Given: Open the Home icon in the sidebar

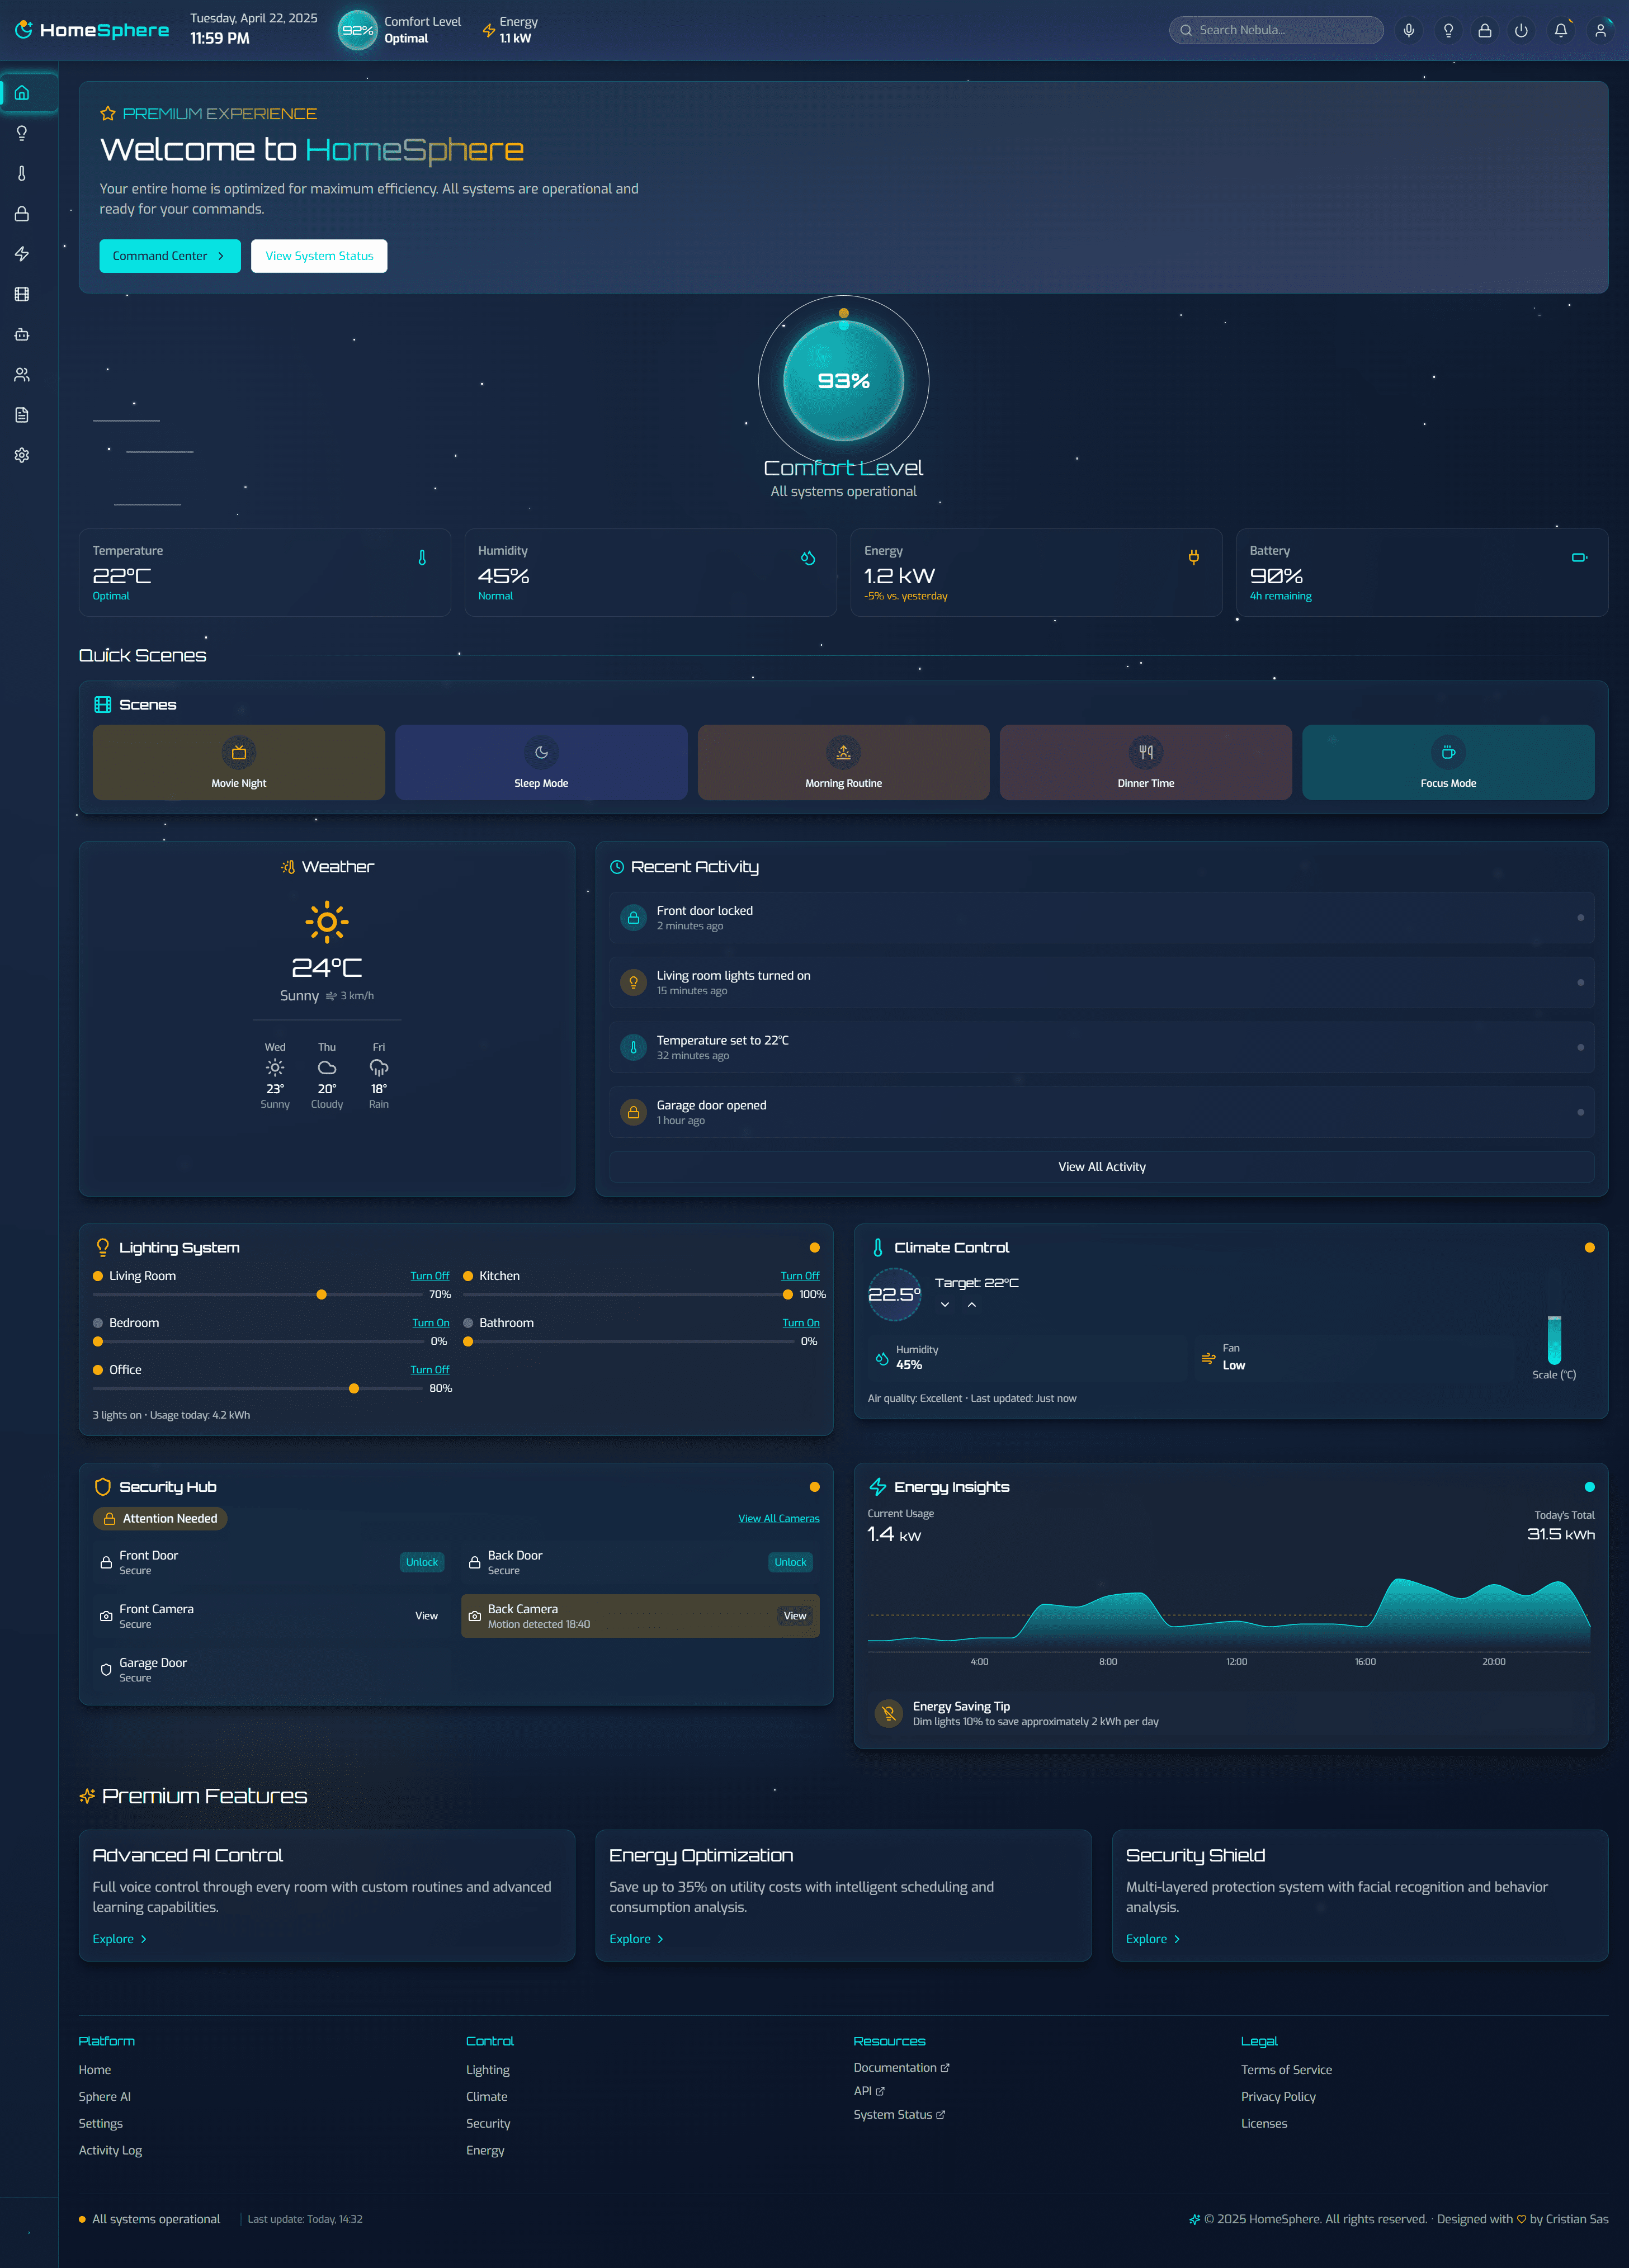Looking at the screenshot, I should click(x=22, y=93).
